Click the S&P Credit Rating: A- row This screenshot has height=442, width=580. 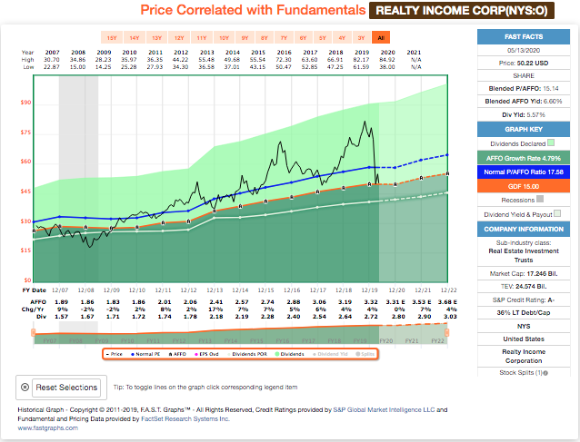pos(524,300)
